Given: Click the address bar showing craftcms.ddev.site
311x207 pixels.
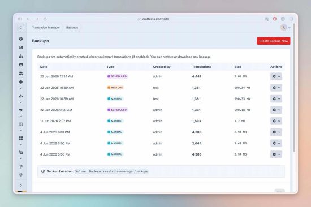Looking at the screenshot, I should pos(155,19).
